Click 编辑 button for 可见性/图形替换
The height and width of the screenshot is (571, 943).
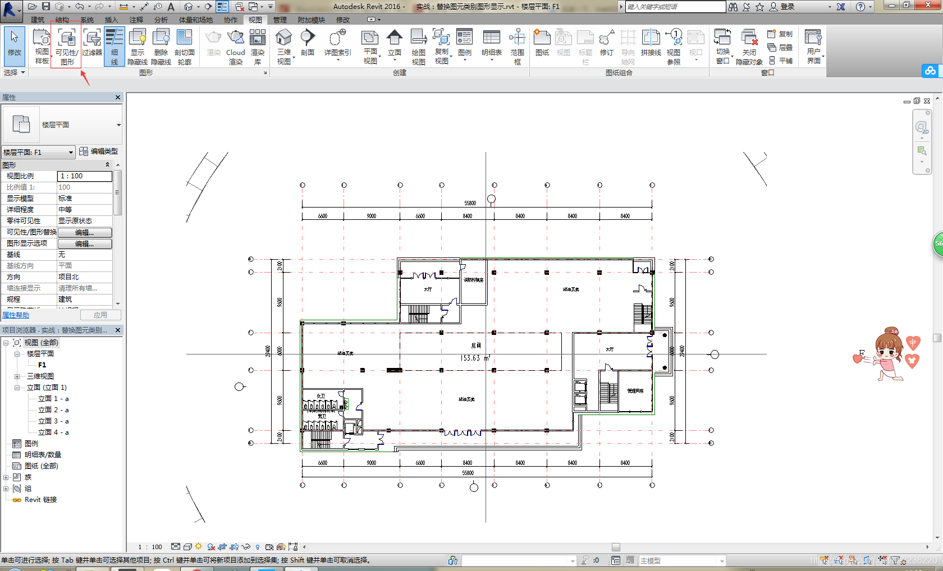pyautogui.click(x=85, y=232)
